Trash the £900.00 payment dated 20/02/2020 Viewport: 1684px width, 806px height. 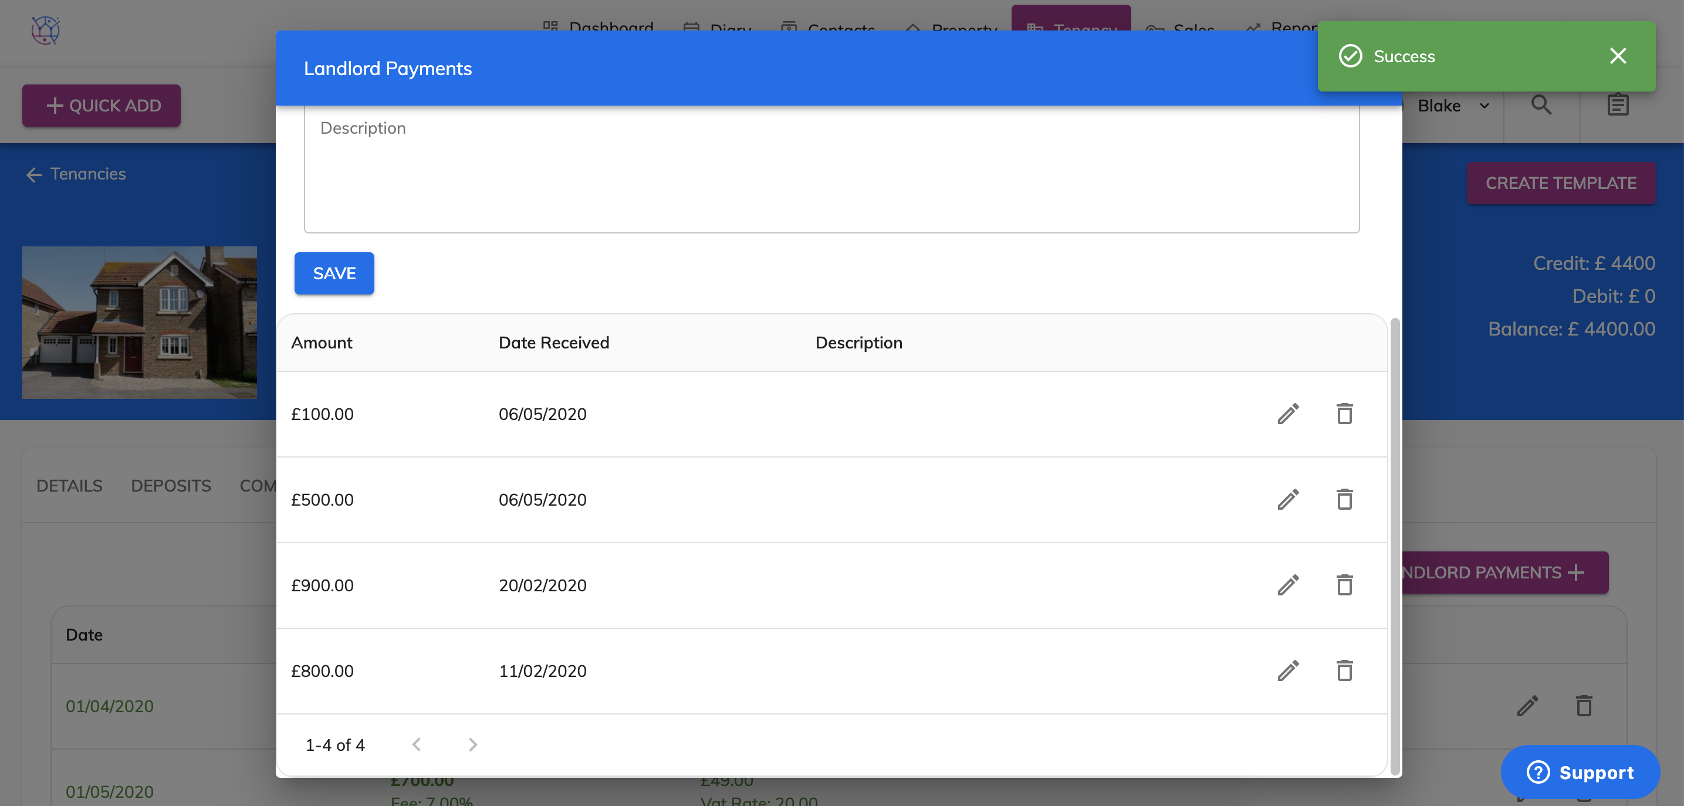(1344, 585)
